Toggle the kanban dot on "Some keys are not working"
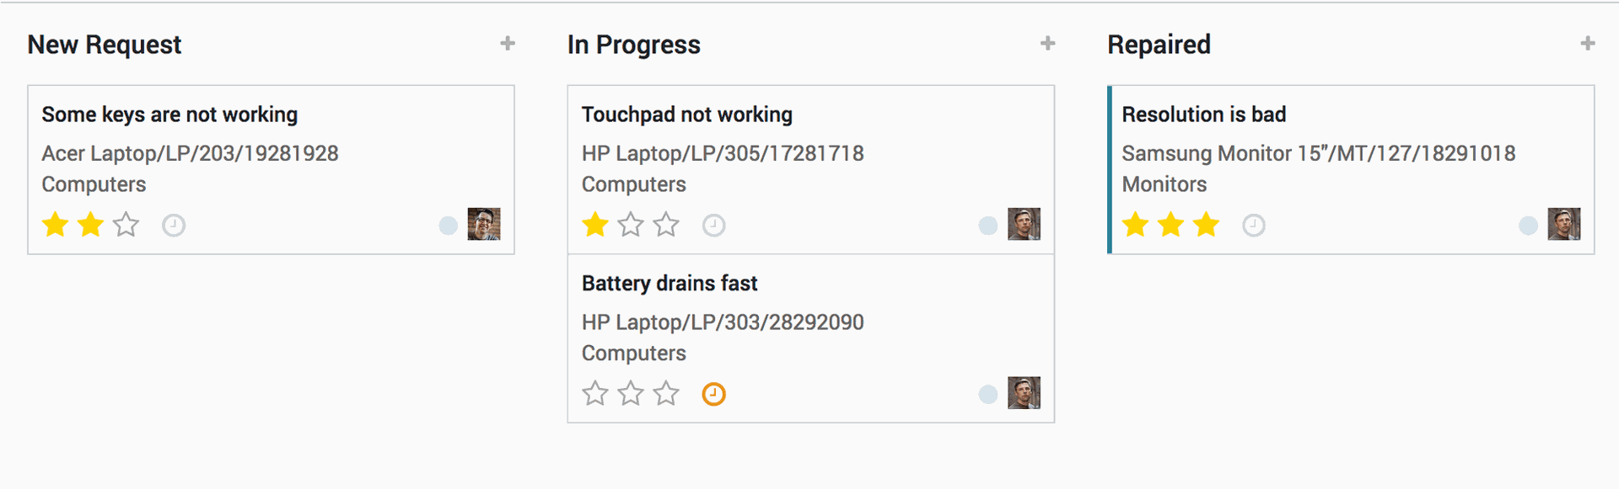1619x489 pixels. tap(448, 225)
